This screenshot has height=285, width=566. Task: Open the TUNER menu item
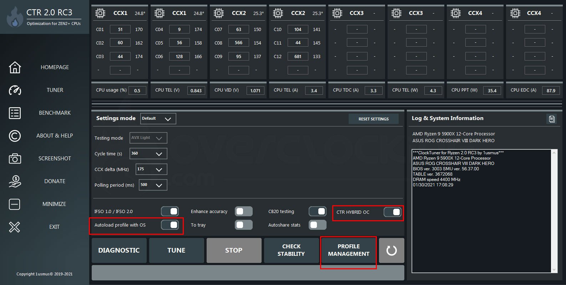(55, 90)
